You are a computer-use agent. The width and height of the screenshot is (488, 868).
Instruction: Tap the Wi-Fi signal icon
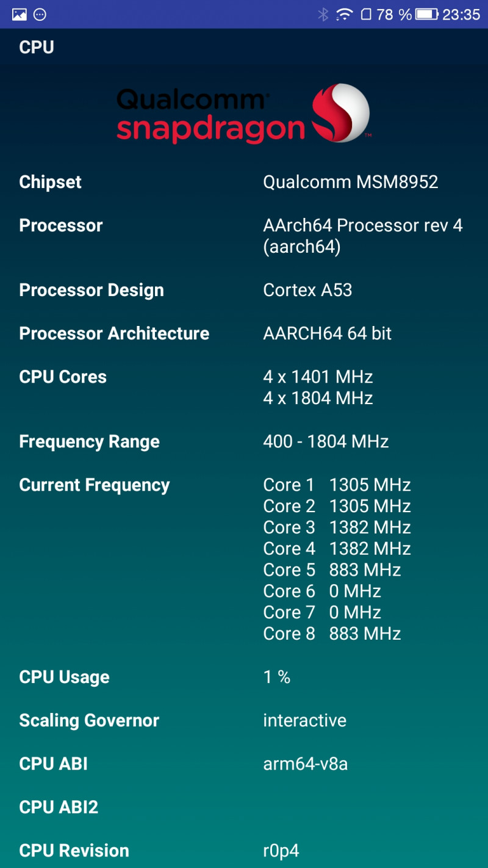pyautogui.click(x=345, y=13)
